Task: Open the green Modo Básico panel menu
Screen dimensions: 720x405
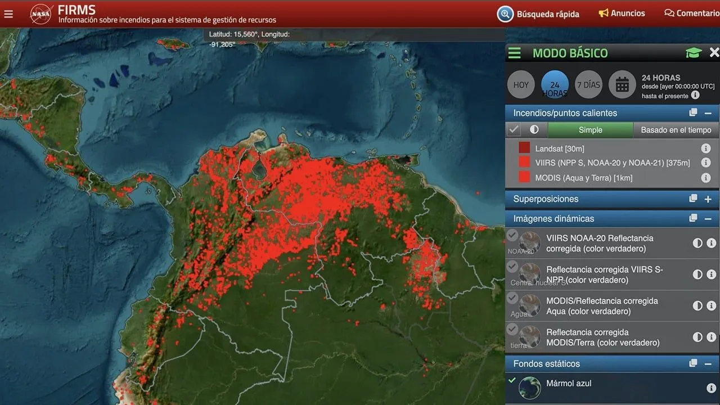Action: click(x=515, y=53)
